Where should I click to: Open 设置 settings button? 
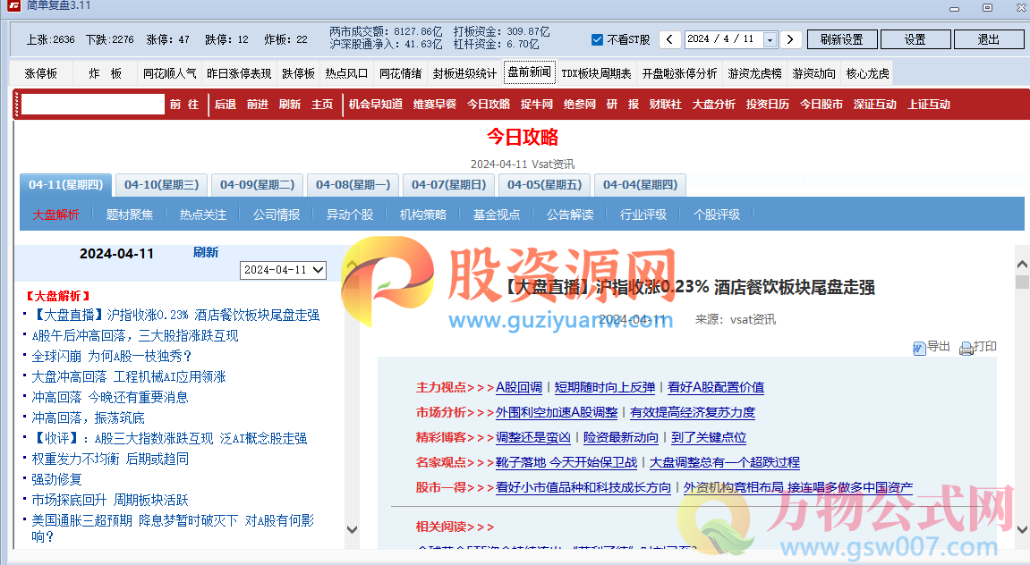click(915, 39)
